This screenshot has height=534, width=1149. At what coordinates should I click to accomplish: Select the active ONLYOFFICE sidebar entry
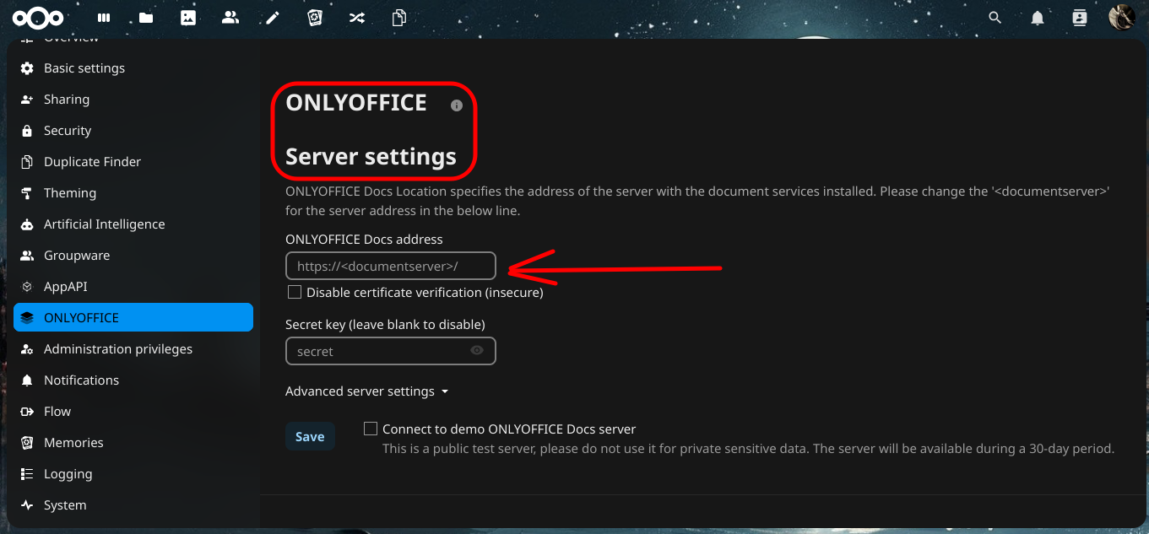coord(133,317)
